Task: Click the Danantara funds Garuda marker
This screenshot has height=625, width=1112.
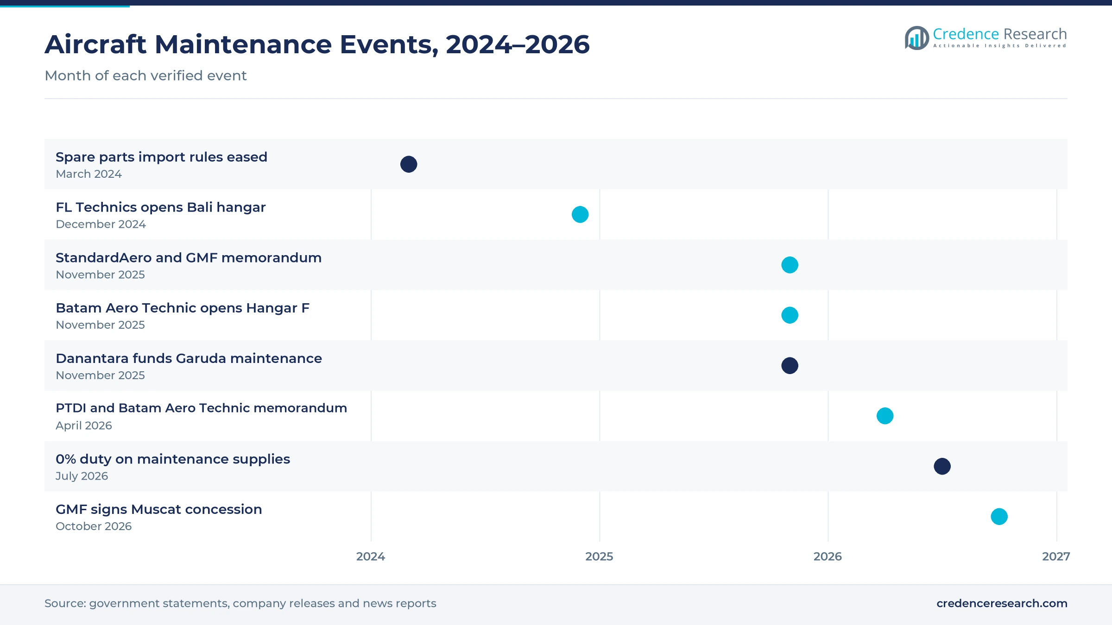Action: pos(790,366)
